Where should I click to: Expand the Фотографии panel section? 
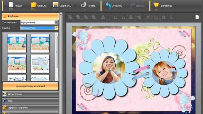(x=30, y=94)
